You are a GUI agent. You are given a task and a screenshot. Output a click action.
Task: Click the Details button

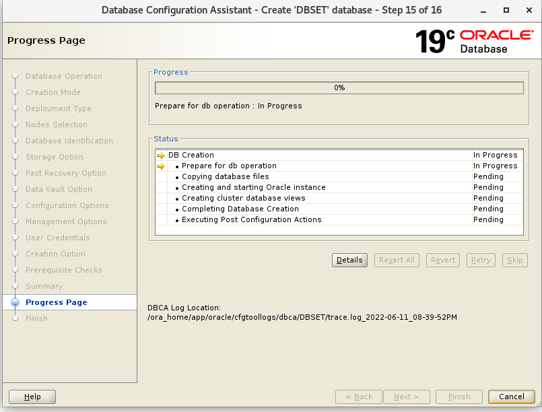[349, 260]
